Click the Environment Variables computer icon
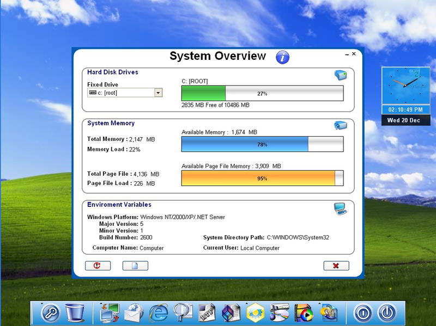 tap(340, 209)
